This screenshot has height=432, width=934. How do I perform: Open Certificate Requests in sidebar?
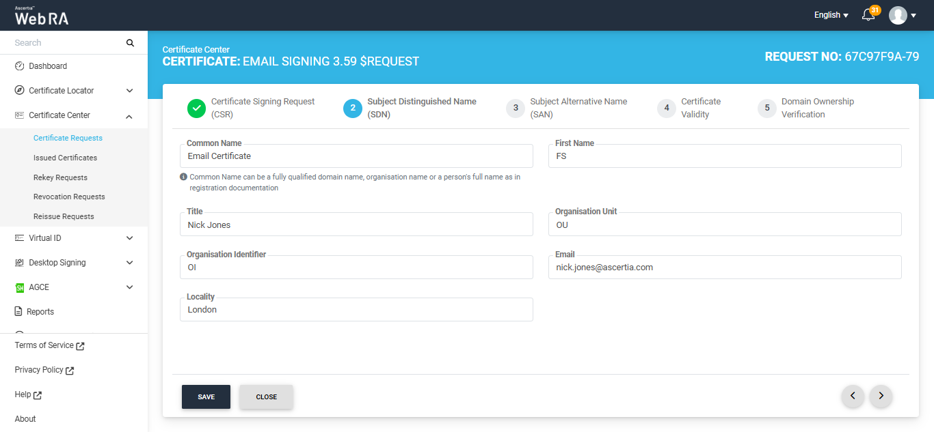coord(68,138)
